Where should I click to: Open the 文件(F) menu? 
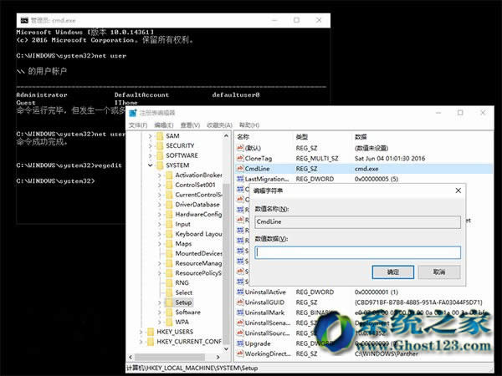138,124
